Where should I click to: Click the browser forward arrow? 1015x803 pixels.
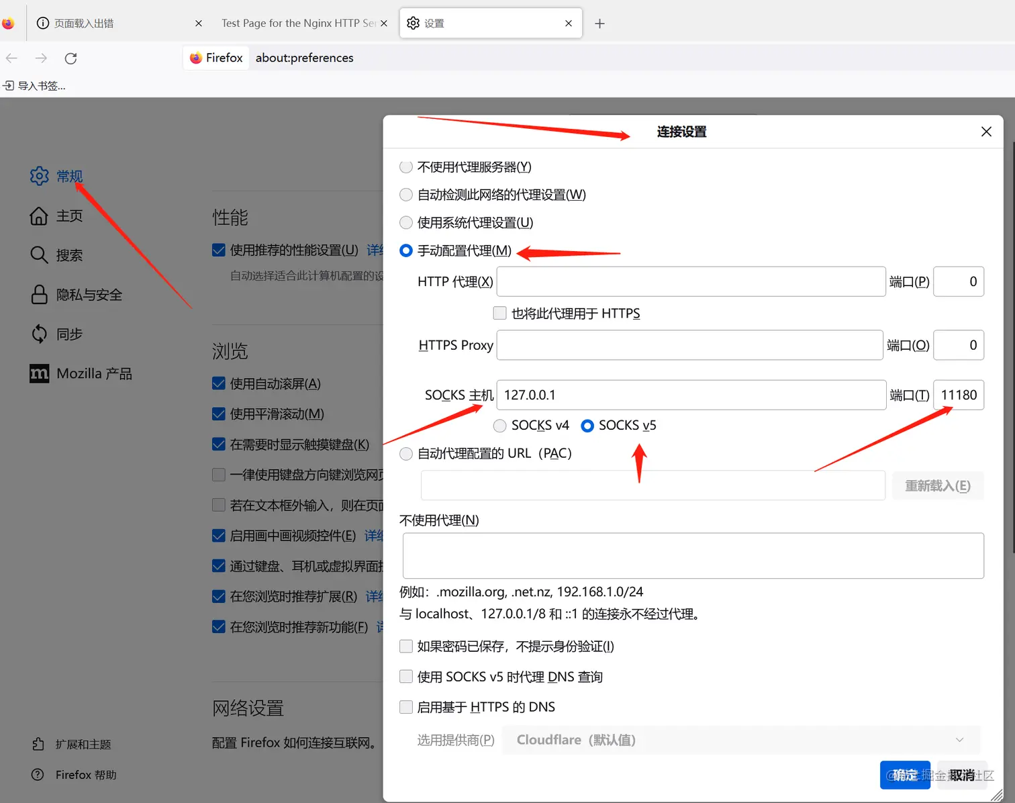pos(41,58)
